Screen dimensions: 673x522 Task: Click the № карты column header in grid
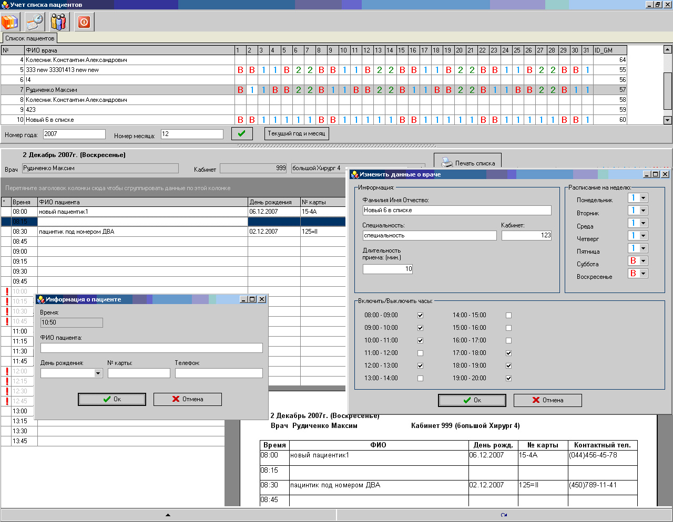[323, 202]
